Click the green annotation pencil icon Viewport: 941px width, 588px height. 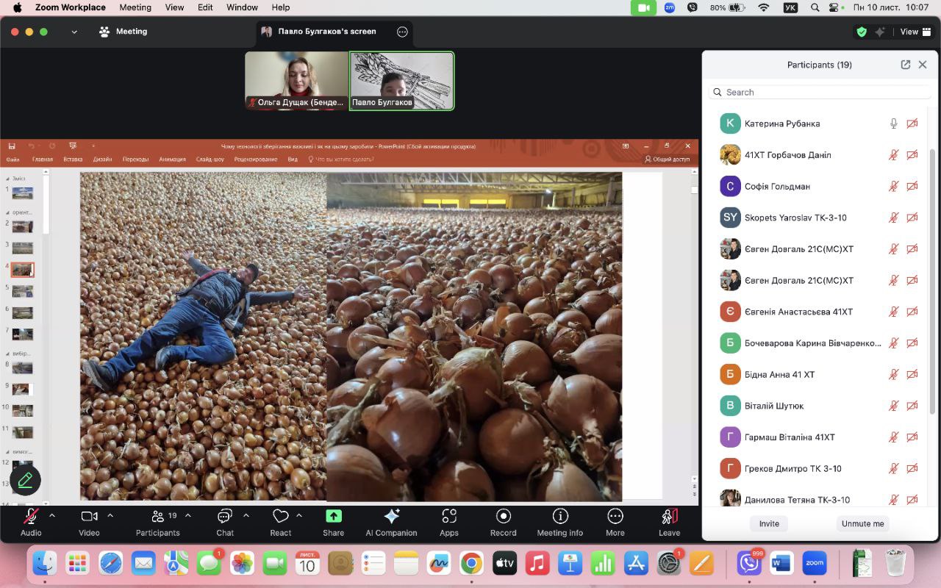pyautogui.click(x=25, y=480)
